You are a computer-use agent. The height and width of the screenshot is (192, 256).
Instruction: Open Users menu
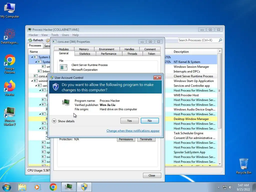[x=65, y=35]
